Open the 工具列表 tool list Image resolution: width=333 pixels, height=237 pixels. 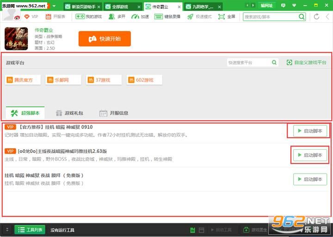coord(30,230)
